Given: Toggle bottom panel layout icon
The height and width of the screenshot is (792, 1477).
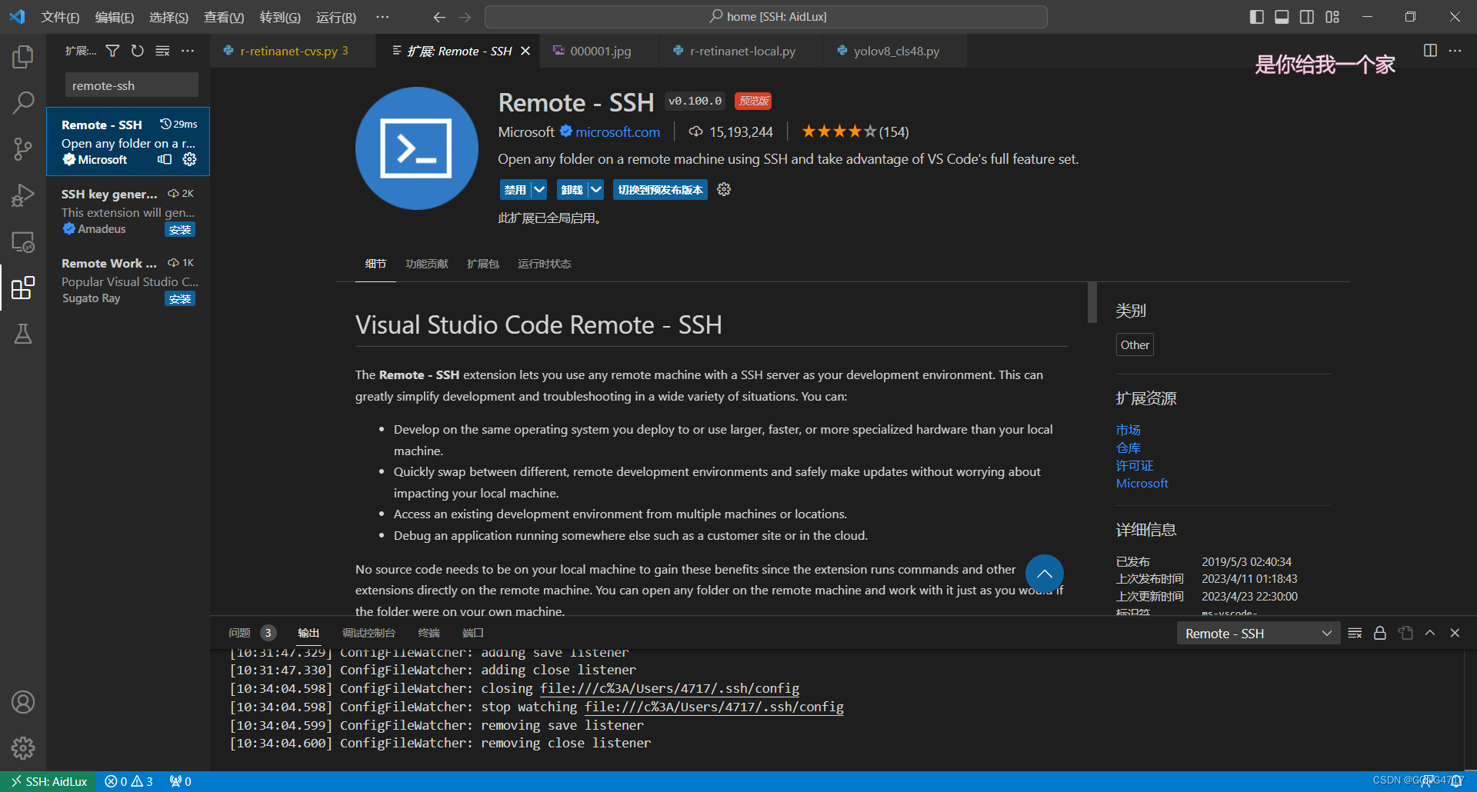Looking at the screenshot, I should pyautogui.click(x=1282, y=17).
